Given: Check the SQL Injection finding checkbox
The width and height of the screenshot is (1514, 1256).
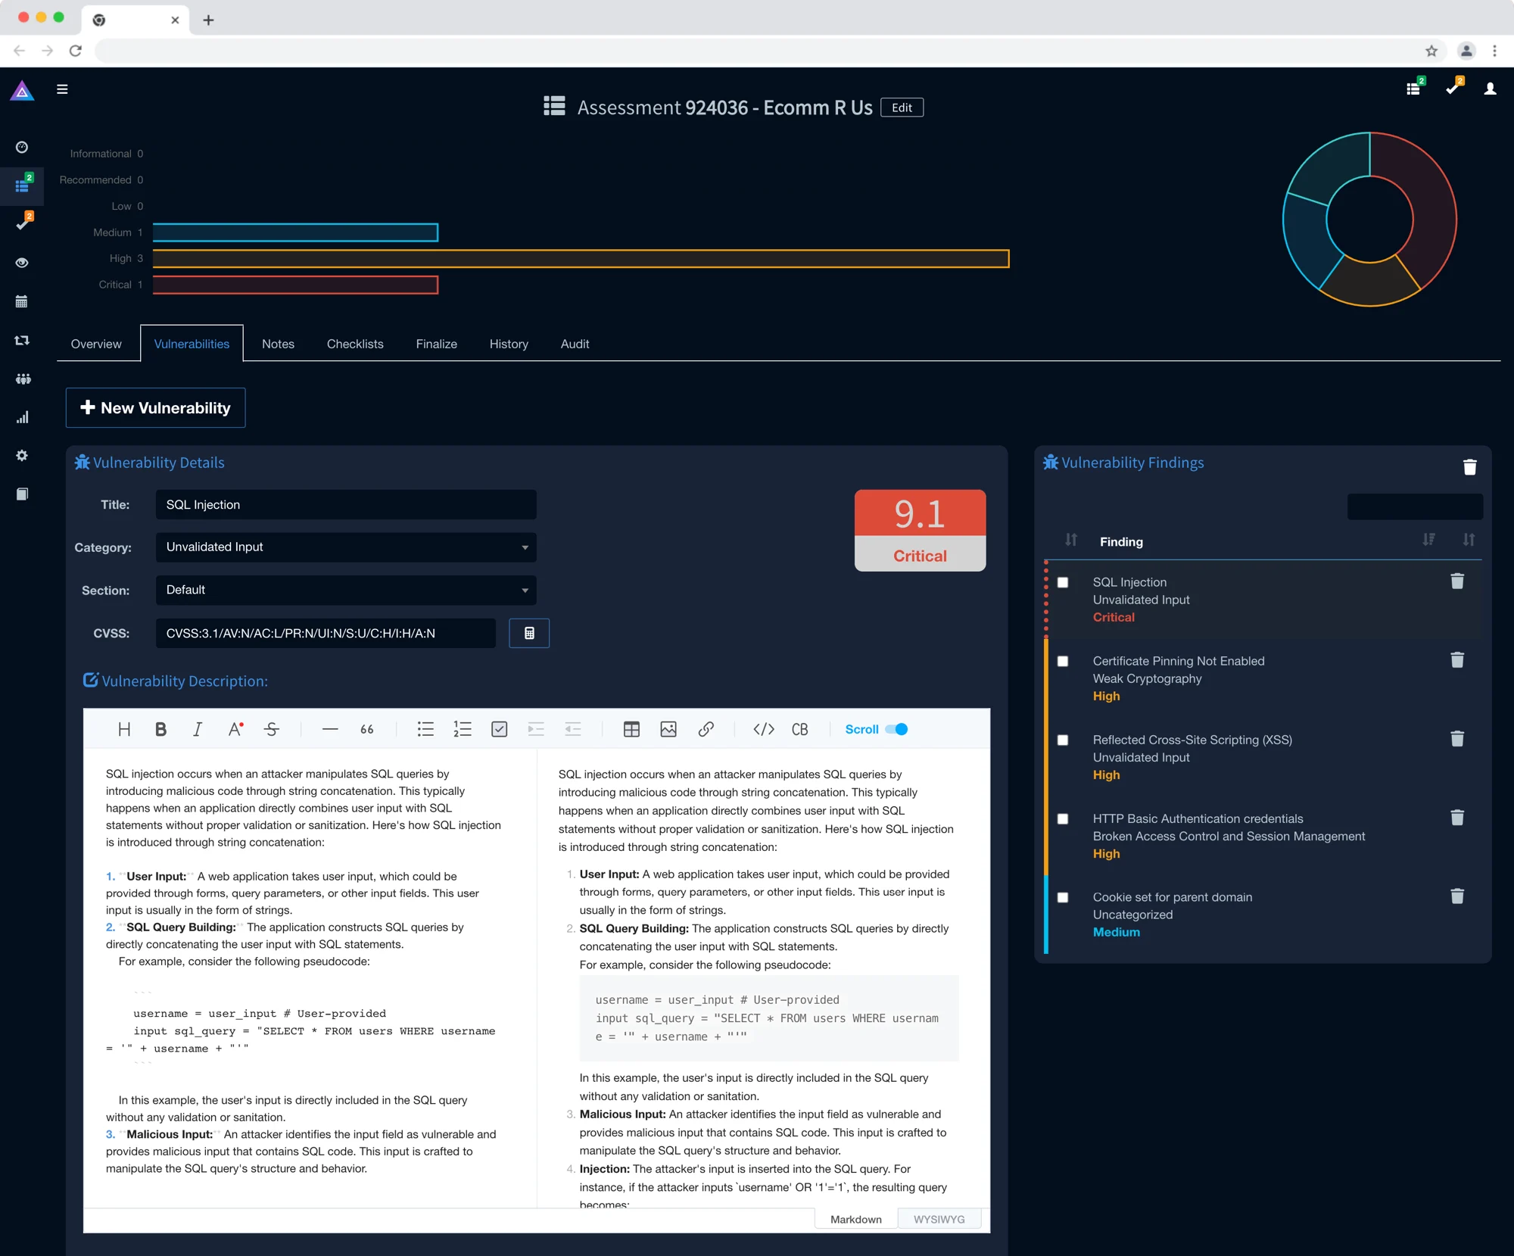Looking at the screenshot, I should coord(1063,582).
